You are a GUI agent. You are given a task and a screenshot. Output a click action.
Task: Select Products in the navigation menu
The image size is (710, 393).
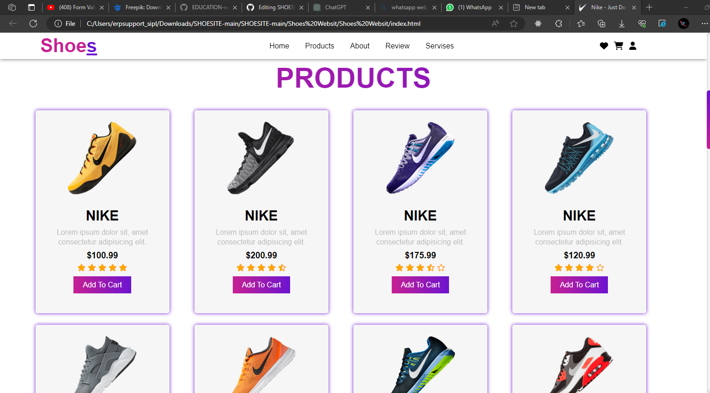tap(319, 46)
